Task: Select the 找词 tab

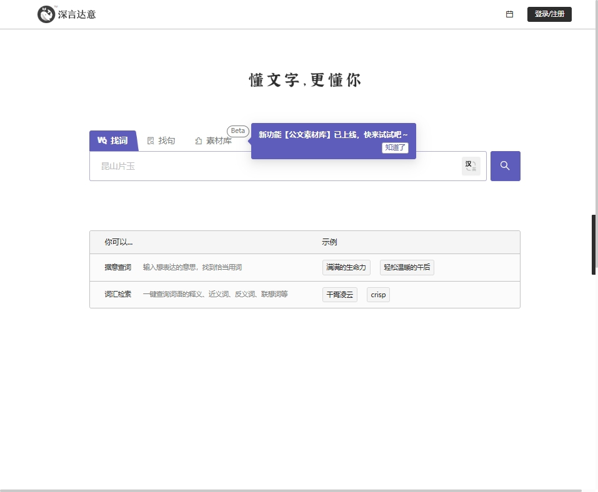Action: coord(113,141)
